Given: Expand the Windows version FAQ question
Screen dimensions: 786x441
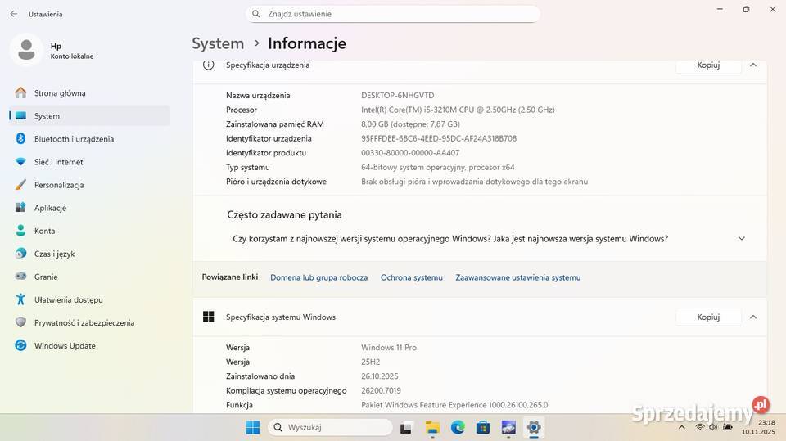Looking at the screenshot, I should tap(742, 239).
